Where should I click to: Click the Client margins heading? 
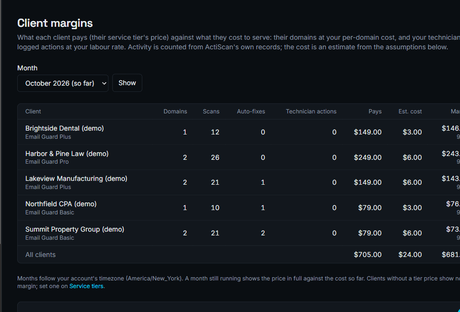tap(55, 23)
